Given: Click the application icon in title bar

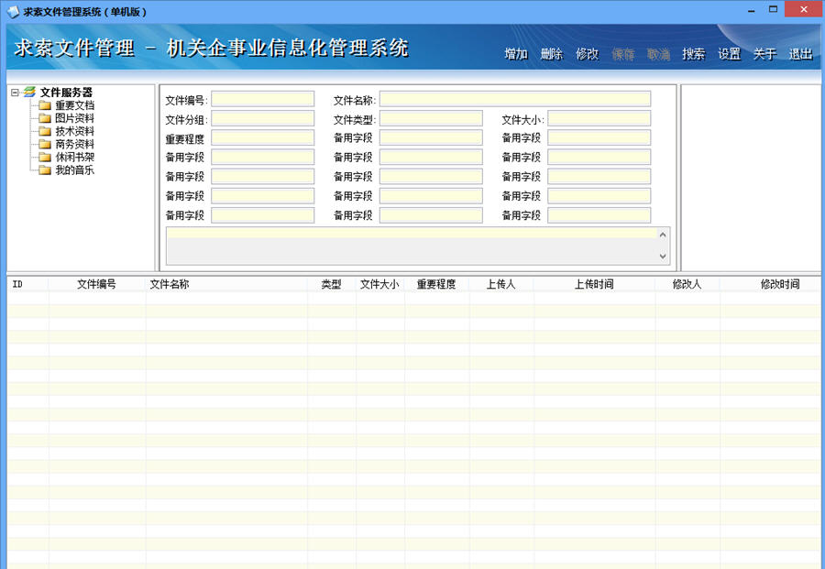Looking at the screenshot, I should point(13,12).
